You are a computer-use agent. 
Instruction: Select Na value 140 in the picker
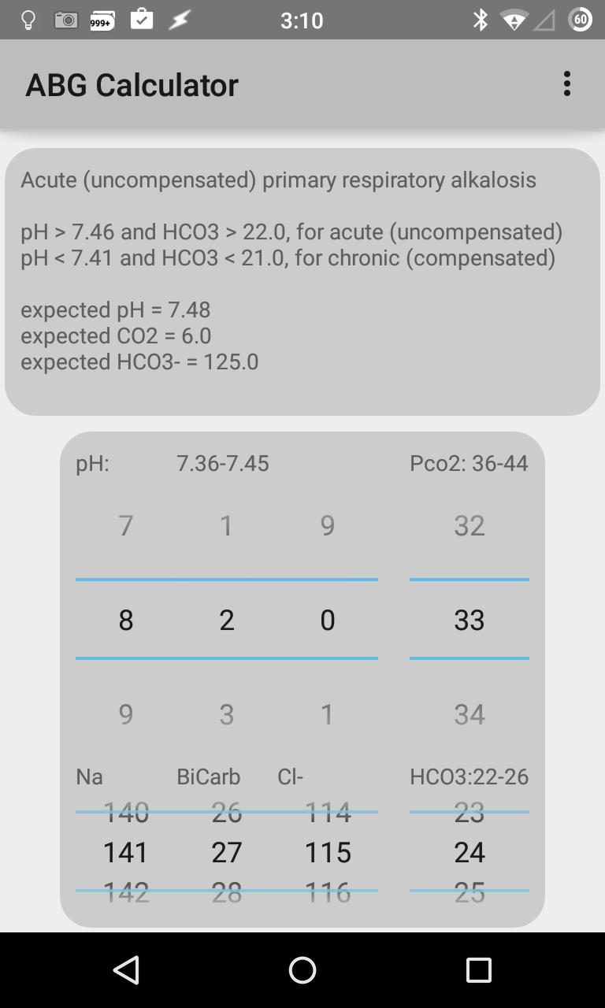click(x=125, y=813)
